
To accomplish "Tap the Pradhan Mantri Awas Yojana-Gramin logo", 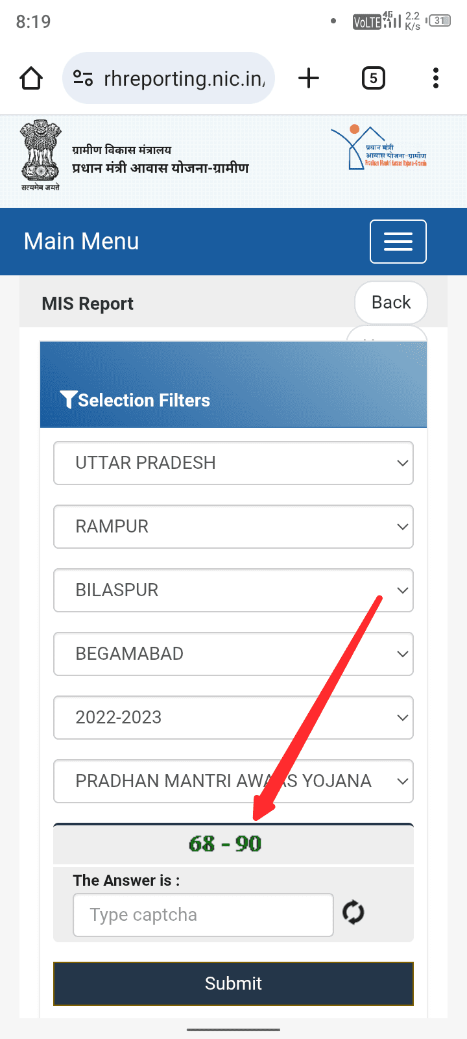I will [379, 148].
